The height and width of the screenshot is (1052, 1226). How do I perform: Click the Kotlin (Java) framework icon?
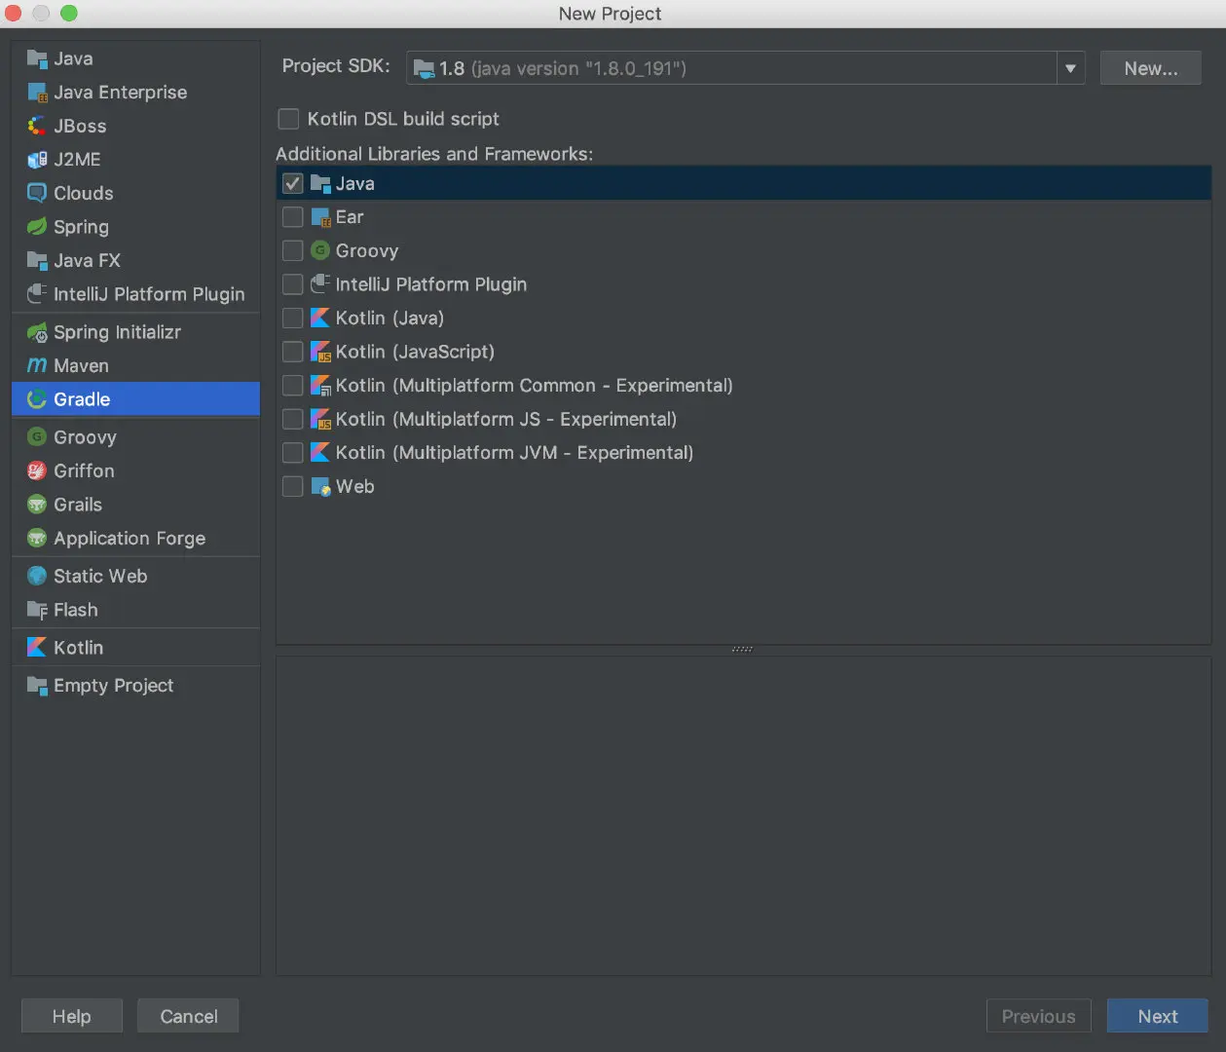click(320, 318)
